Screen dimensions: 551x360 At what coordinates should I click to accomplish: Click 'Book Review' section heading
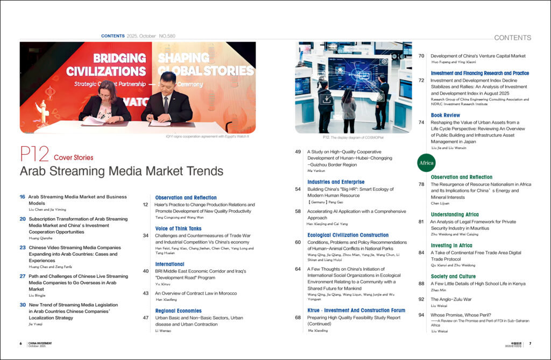pos(445,115)
